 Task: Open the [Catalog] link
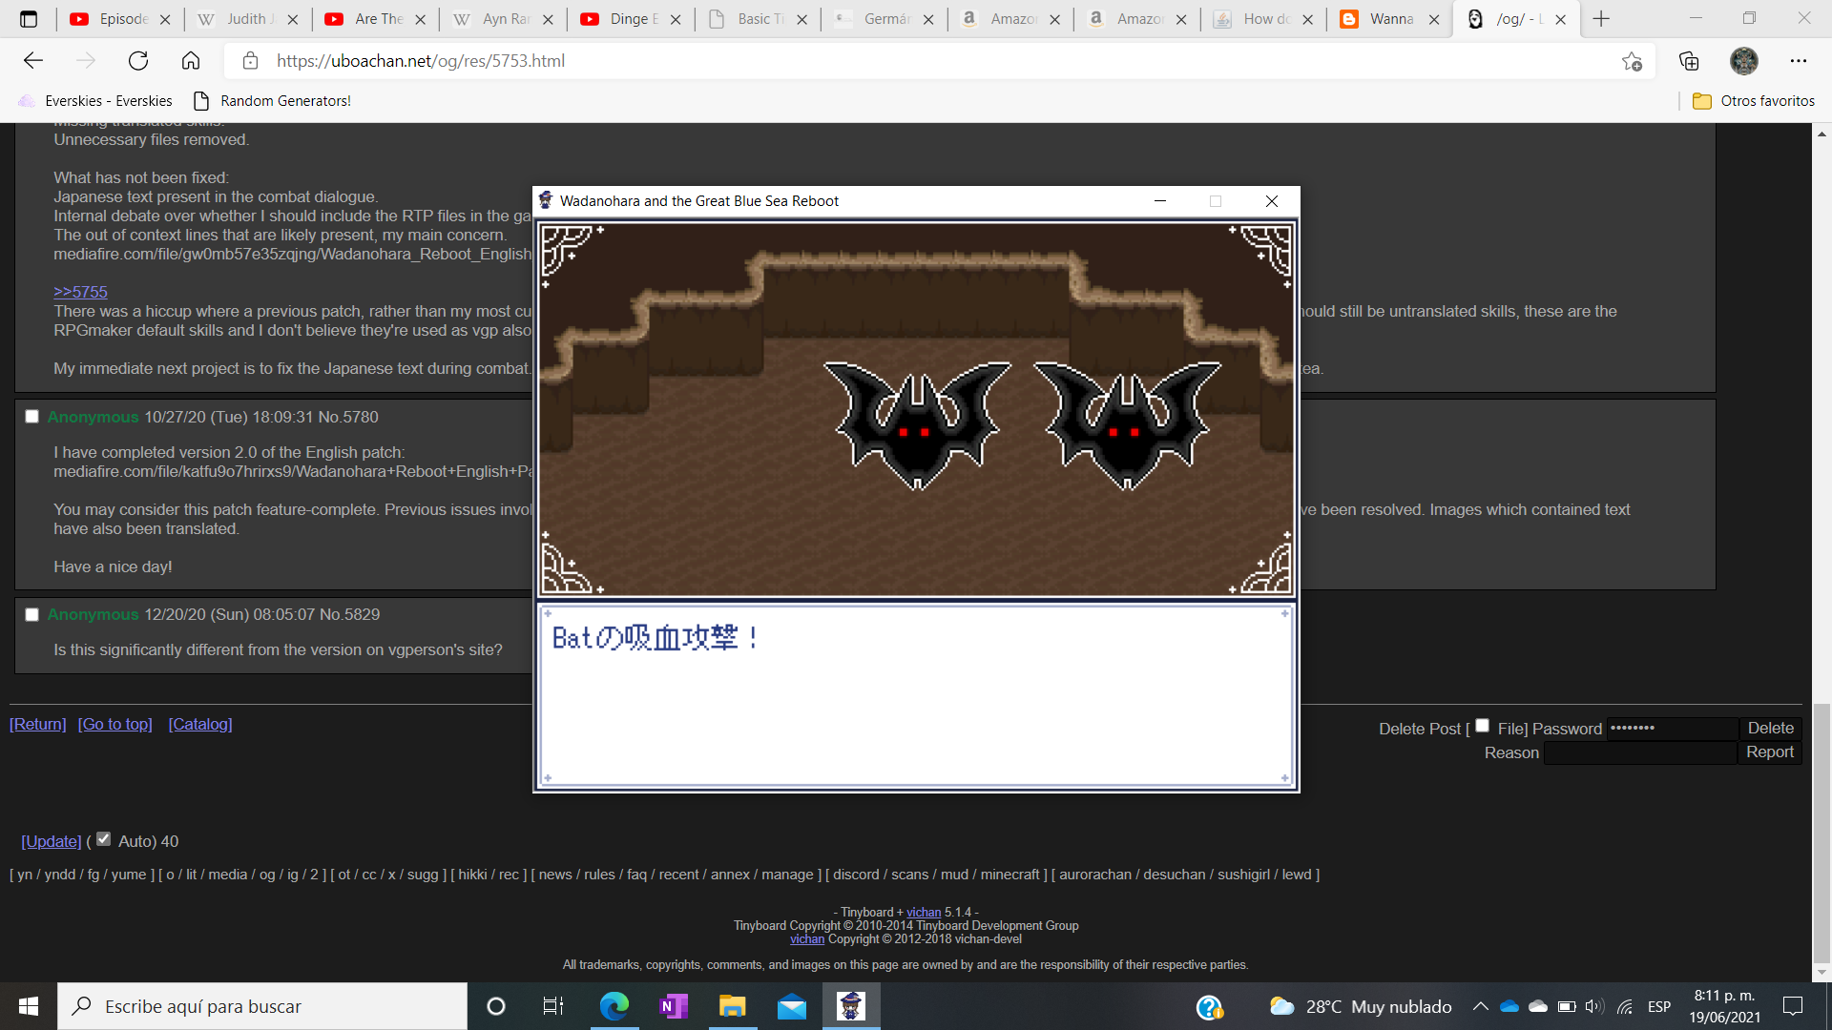[x=200, y=724]
